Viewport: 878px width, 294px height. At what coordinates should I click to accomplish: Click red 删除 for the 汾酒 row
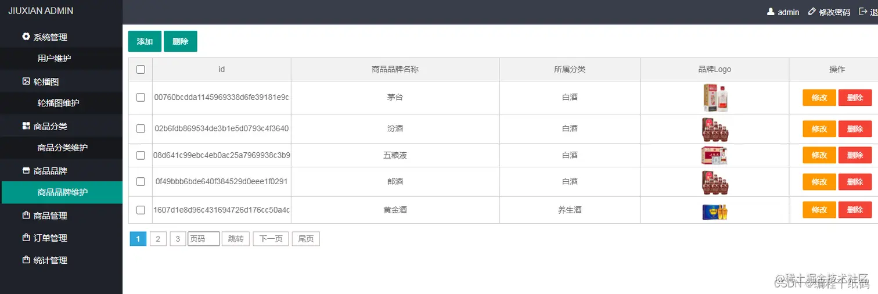coord(855,129)
